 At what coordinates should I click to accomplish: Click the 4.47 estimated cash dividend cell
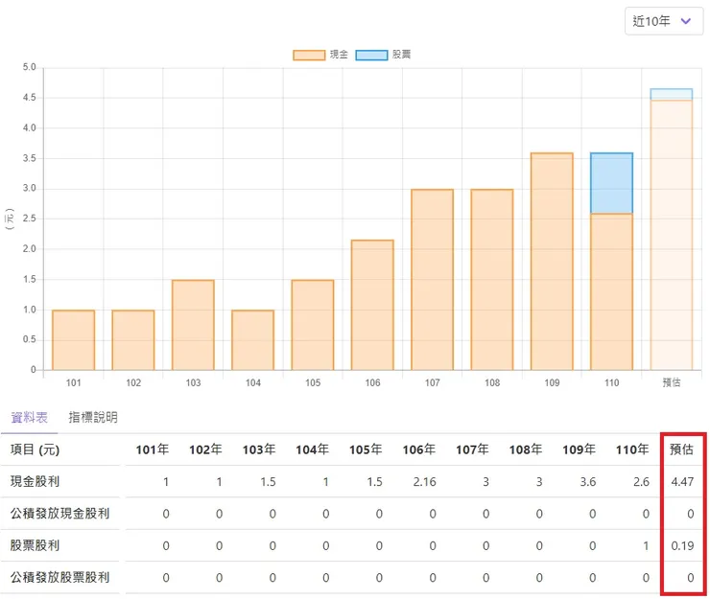click(682, 482)
